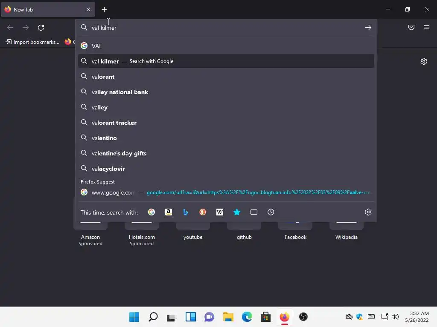Open Microsoft Store from taskbar
The height and width of the screenshot is (327, 437).
pos(265,317)
